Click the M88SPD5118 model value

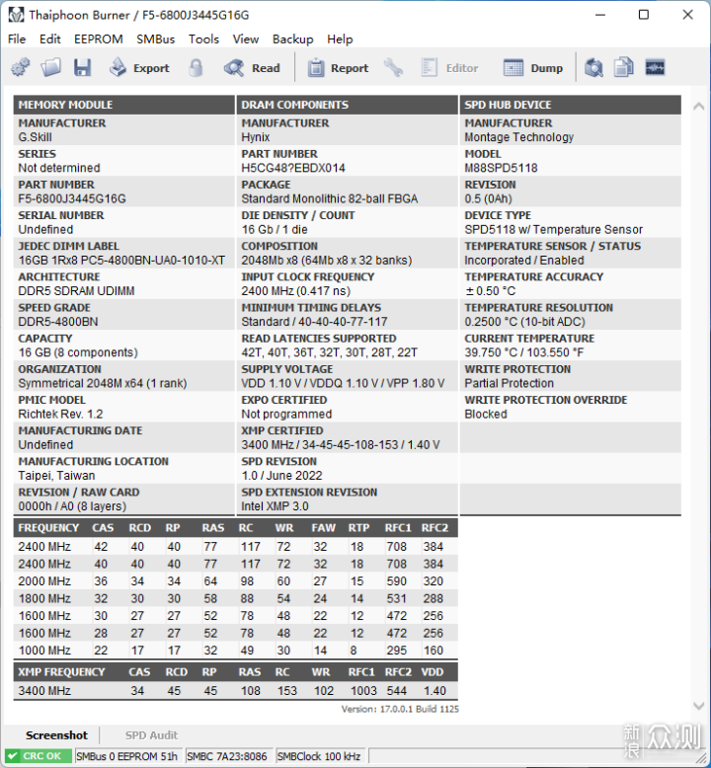click(x=501, y=168)
